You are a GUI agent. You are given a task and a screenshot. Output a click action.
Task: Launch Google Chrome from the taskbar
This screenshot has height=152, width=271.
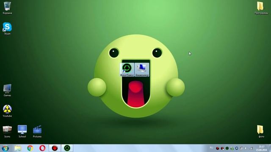pyautogui.click(x=30, y=148)
